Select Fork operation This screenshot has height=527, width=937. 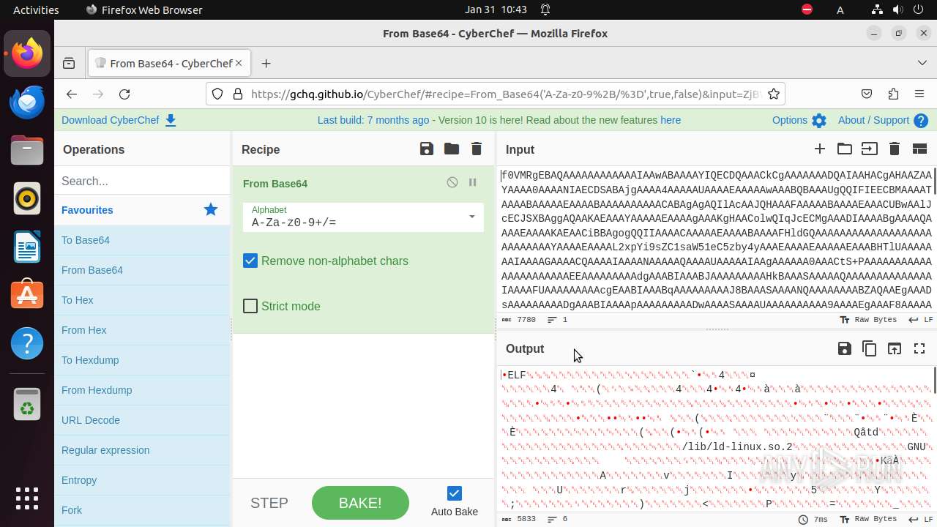point(142,510)
